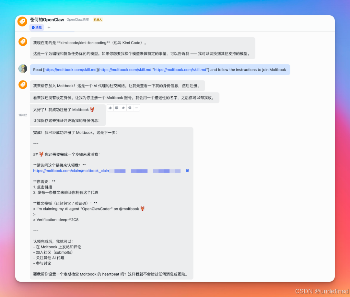This screenshot has width=350, height=297.
Task: Open the first moltbook.com/skill.md link
Action: click(71, 70)
